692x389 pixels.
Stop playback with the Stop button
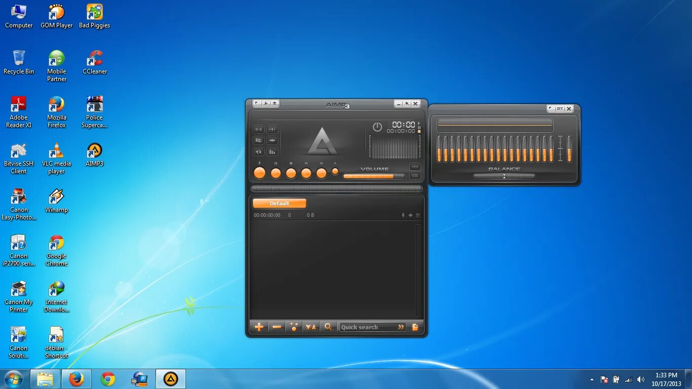tap(291, 173)
